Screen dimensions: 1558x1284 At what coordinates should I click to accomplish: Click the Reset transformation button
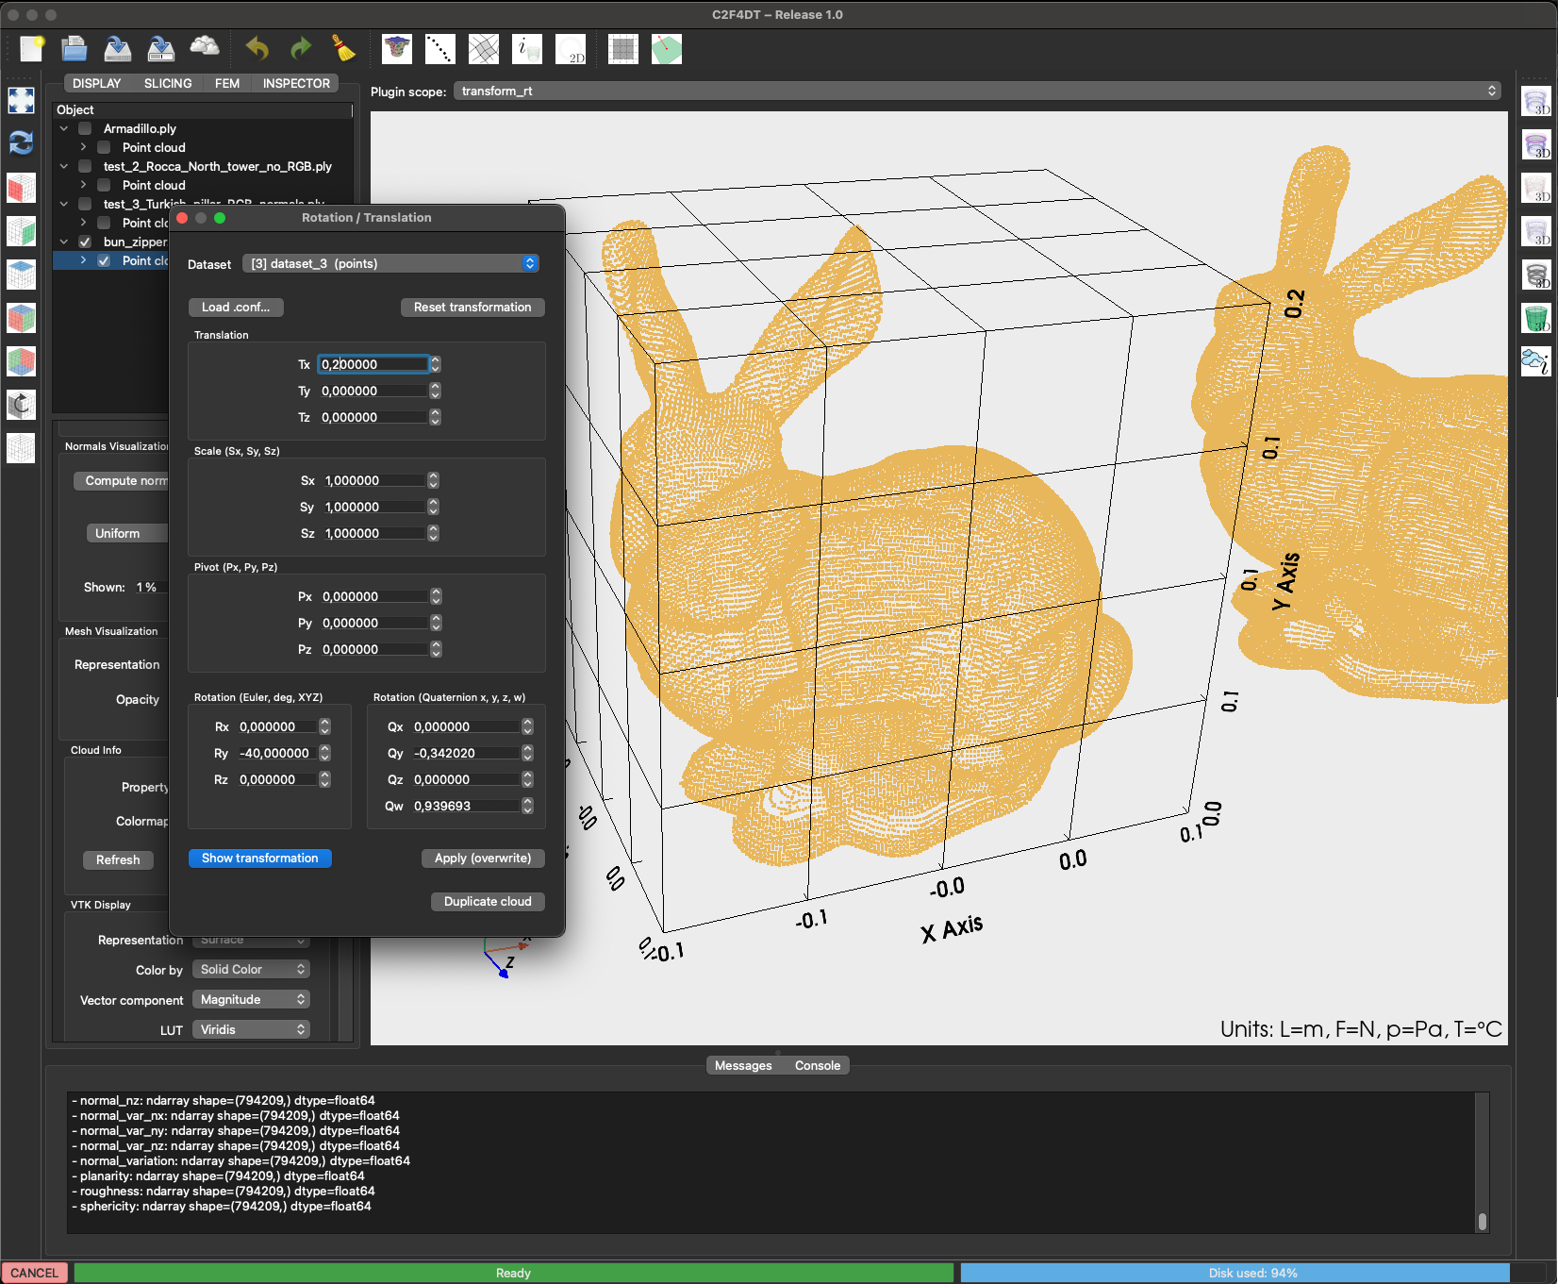tap(472, 308)
